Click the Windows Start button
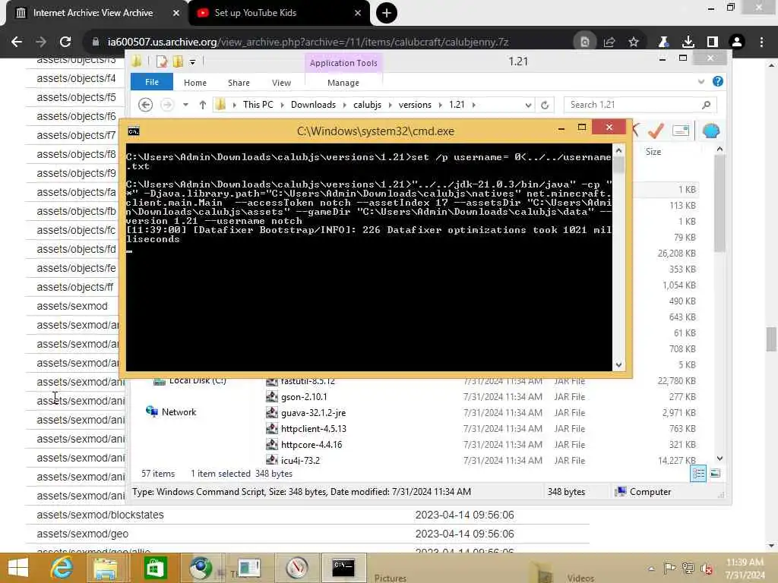The image size is (778, 583). click(x=18, y=568)
